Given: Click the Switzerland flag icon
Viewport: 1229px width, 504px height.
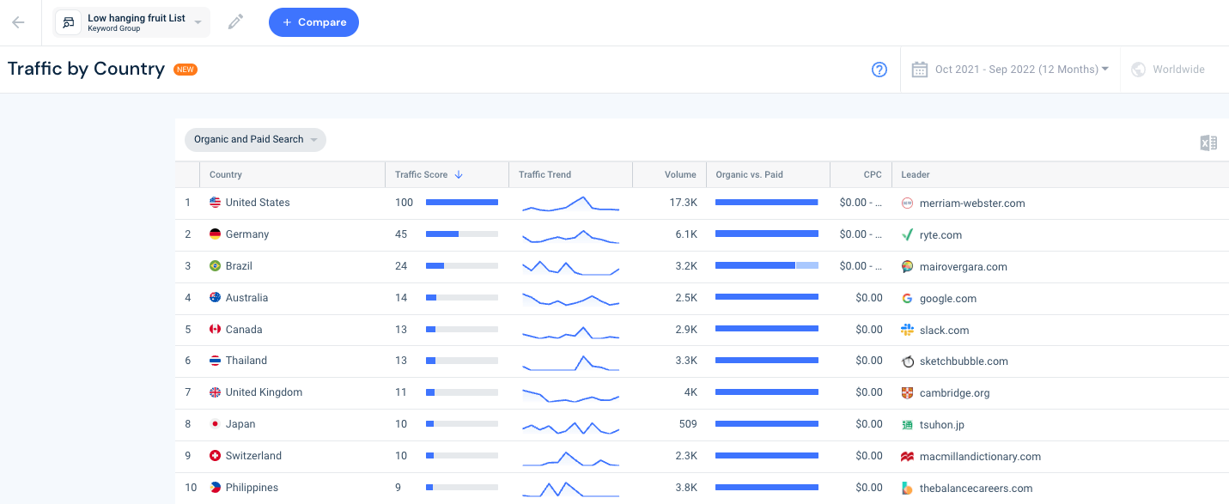Looking at the screenshot, I should coord(216,456).
